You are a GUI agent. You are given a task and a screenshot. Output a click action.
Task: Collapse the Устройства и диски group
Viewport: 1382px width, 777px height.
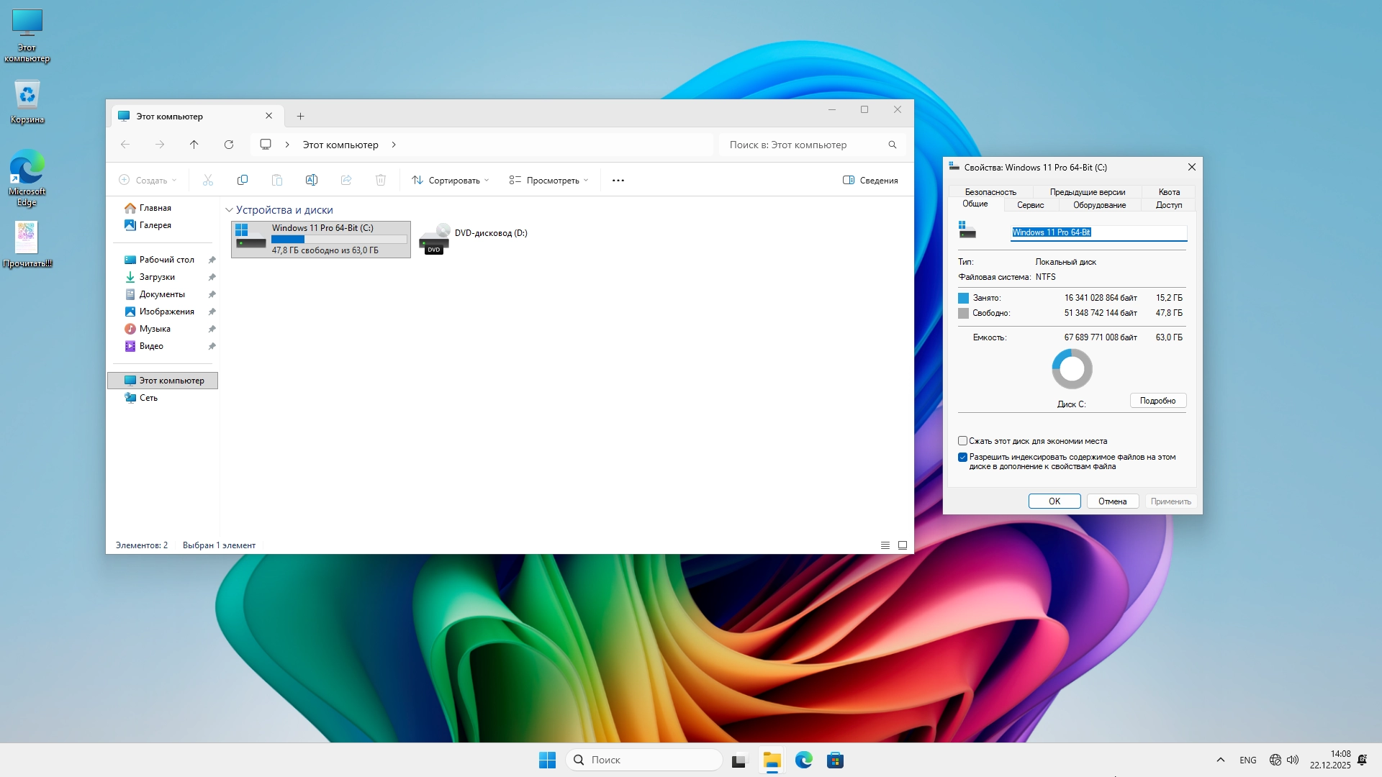tap(229, 210)
